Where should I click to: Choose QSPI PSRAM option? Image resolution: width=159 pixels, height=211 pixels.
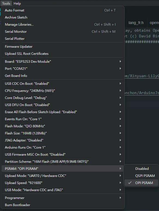click(x=141, y=176)
